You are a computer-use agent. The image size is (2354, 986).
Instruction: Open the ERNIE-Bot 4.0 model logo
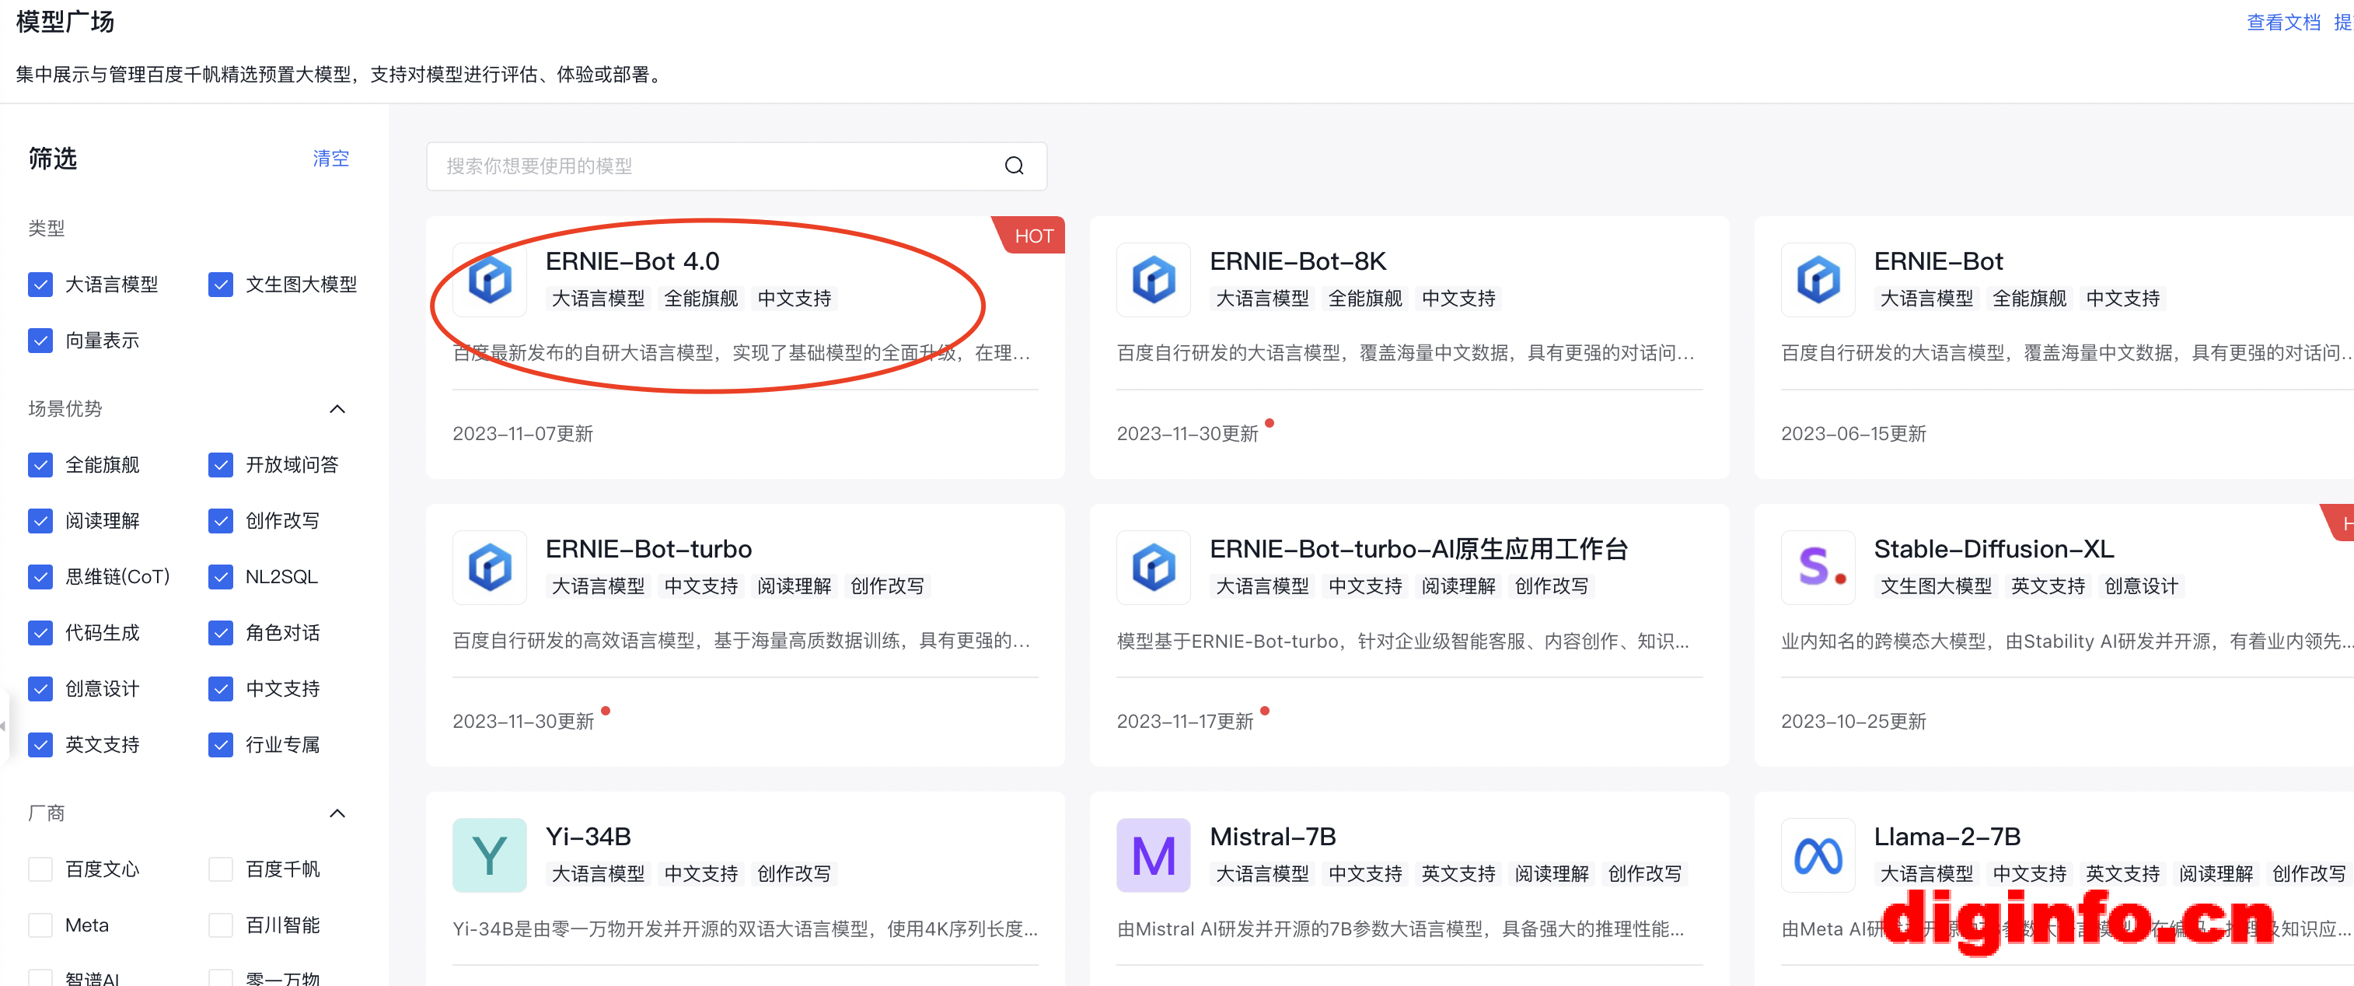pyautogui.click(x=490, y=280)
